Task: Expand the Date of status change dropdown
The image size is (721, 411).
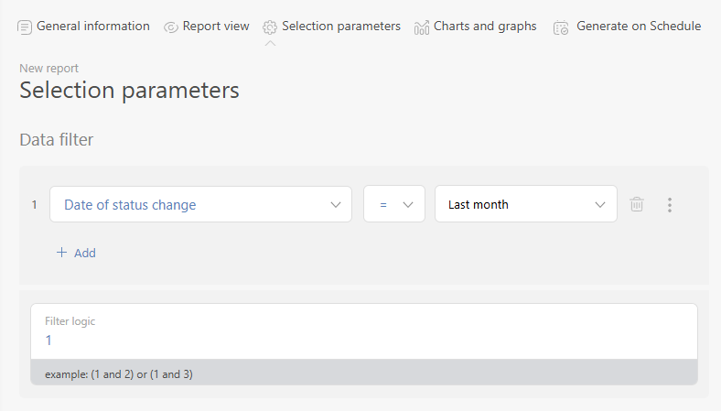Action: pyautogui.click(x=201, y=204)
